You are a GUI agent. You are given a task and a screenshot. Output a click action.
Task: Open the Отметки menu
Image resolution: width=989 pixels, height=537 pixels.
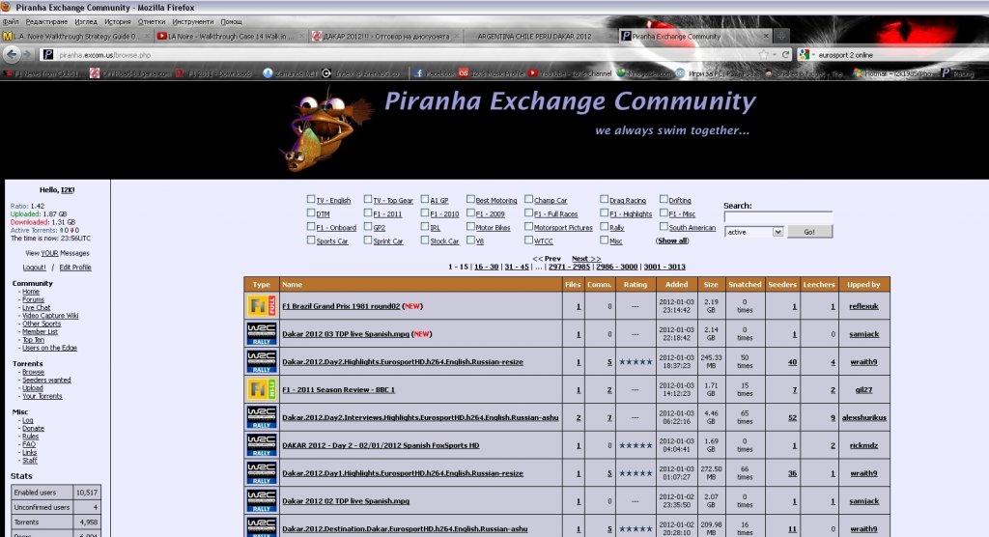(152, 21)
